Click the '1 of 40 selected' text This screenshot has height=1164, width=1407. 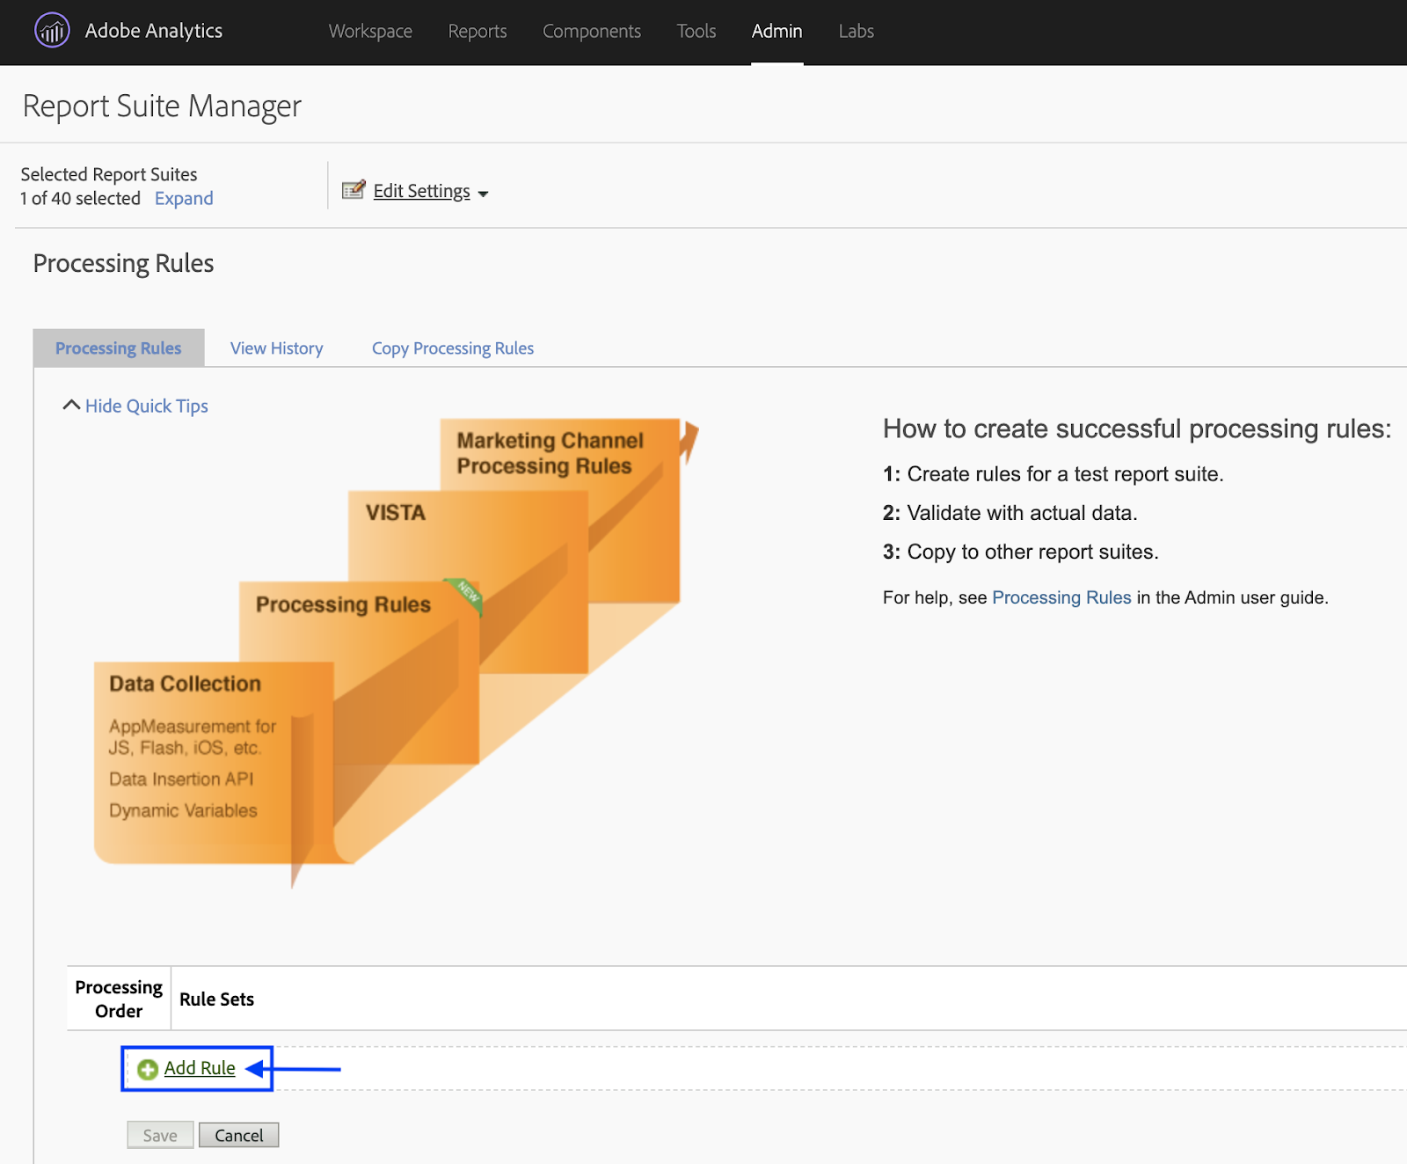pos(80,199)
